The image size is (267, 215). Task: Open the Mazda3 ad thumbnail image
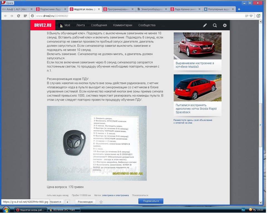coord(197,46)
